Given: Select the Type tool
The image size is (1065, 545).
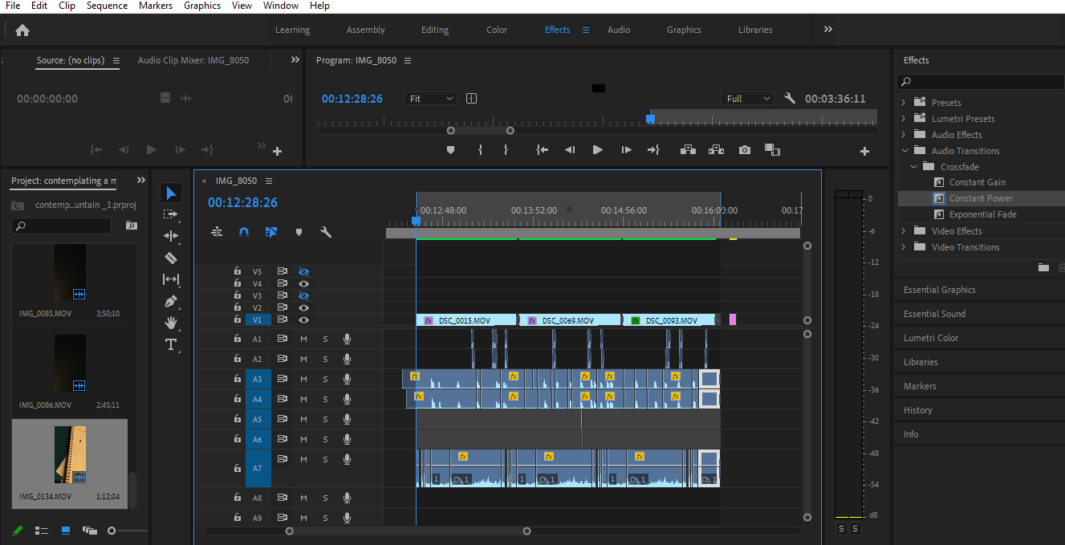Looking at the screenshot, I should [170, 344].
